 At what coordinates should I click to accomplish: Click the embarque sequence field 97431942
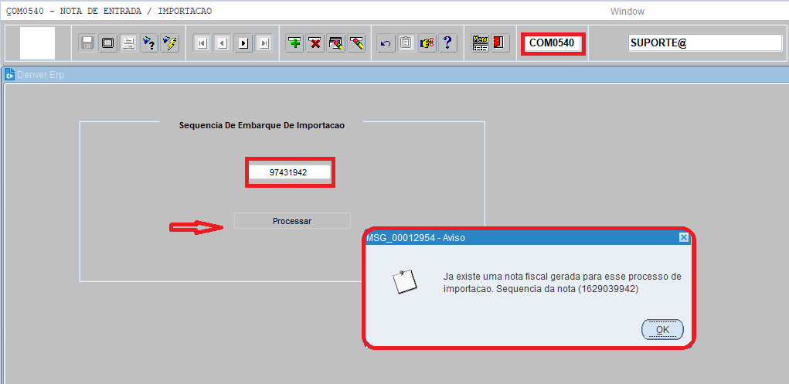click(x=288, y=172)
